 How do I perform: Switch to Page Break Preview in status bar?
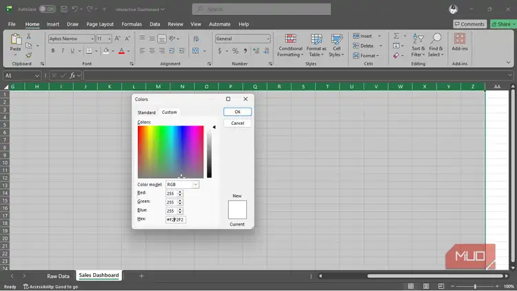click(x=441, y=286)
